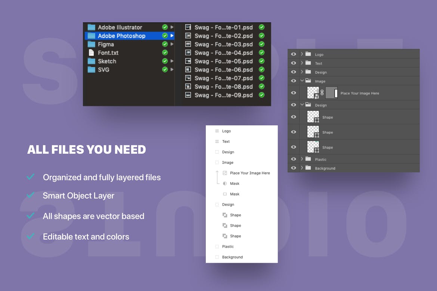
Task: Click sync checkmark next to te-09.psd
Action: [262, 95]
